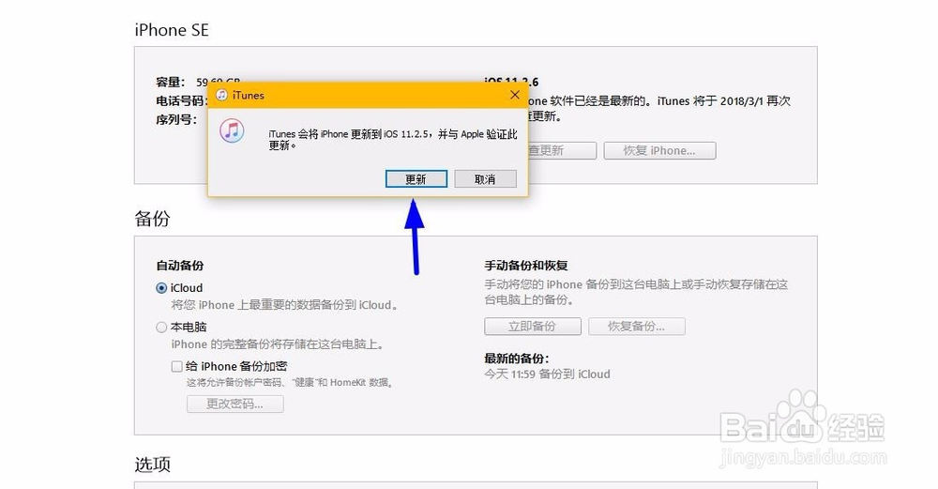Click the 恢复 iPhone... button

tap(659, 150)
